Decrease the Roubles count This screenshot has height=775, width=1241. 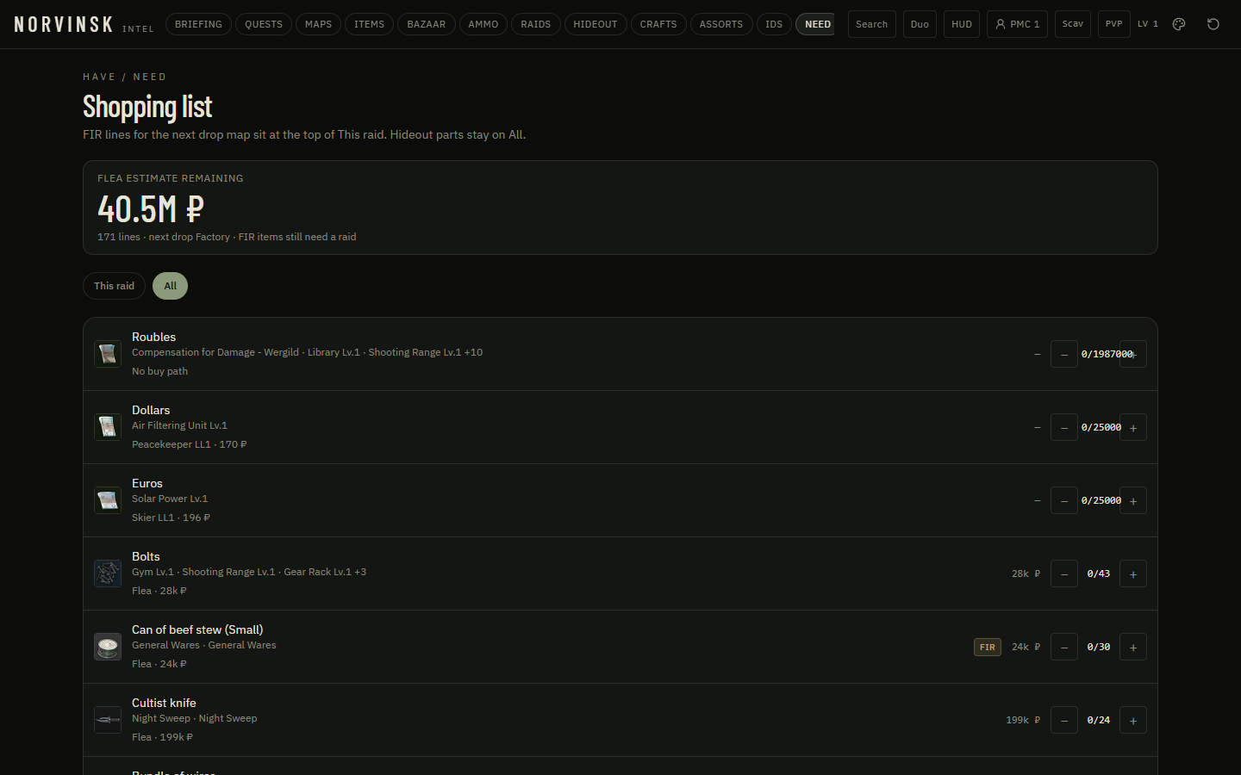(x=1064, y=354)
